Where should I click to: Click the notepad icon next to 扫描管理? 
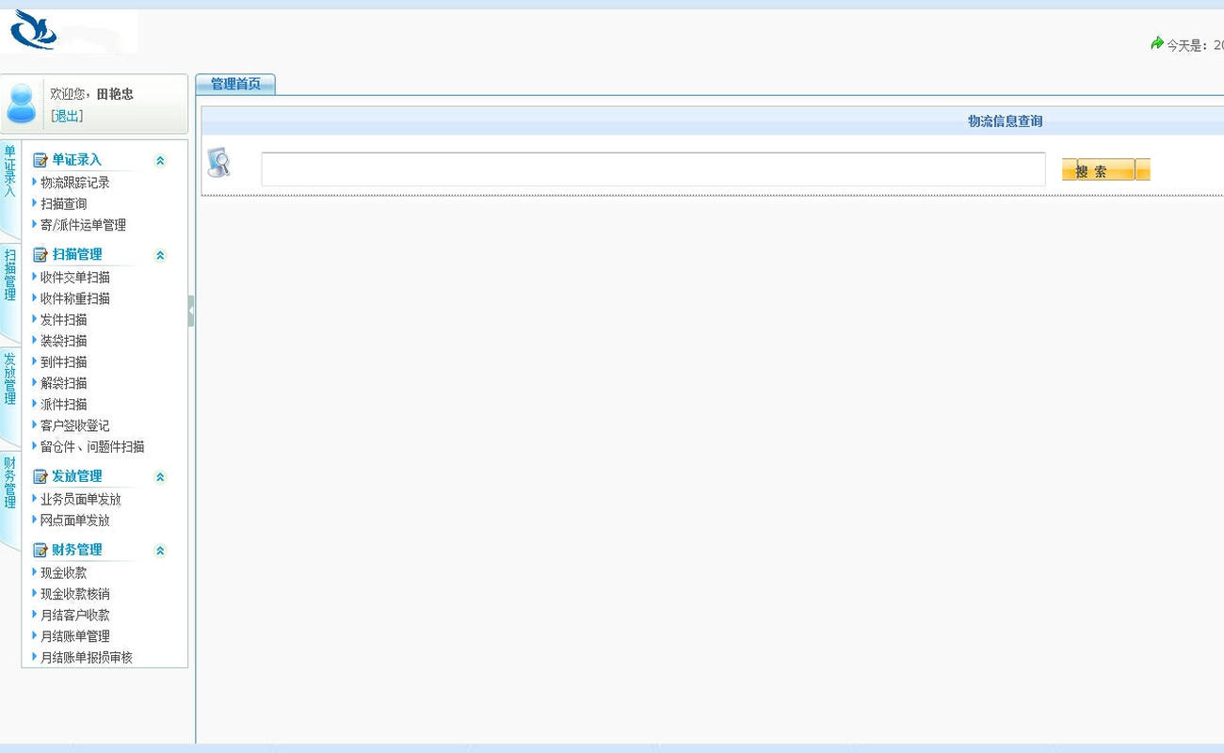click(40, 255)
